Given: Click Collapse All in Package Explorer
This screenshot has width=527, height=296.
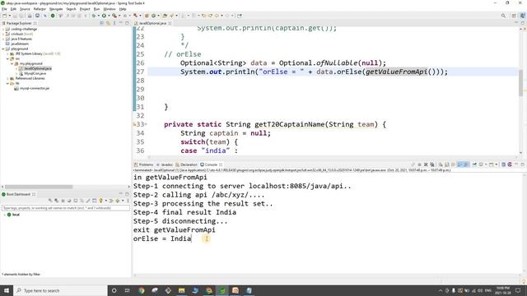Looking at the screenshot, I should click(x=102, y=23).
